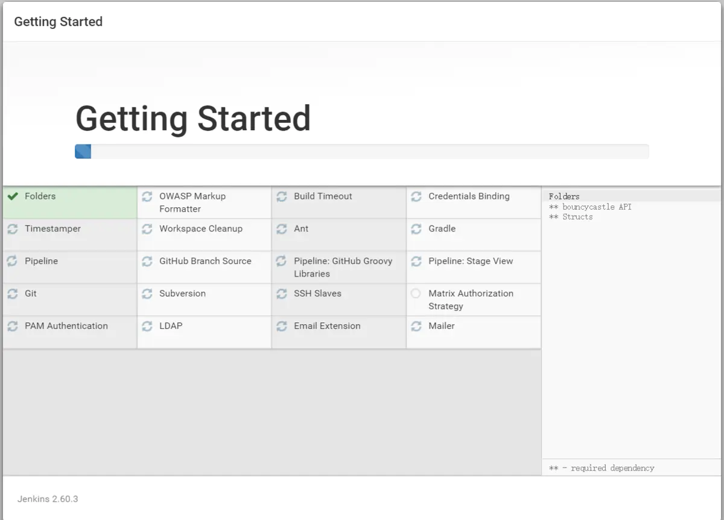Viewport: 724px width, 520px height.
Task: Click the Structs dependency log line
Action: click(571, 217)
